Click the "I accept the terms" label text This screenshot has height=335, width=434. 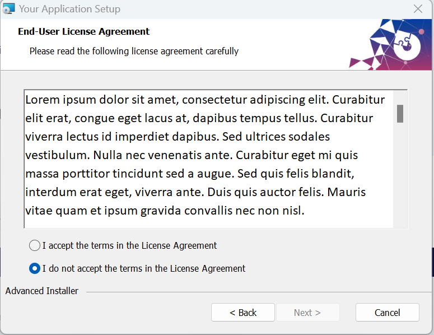point(129,245)
